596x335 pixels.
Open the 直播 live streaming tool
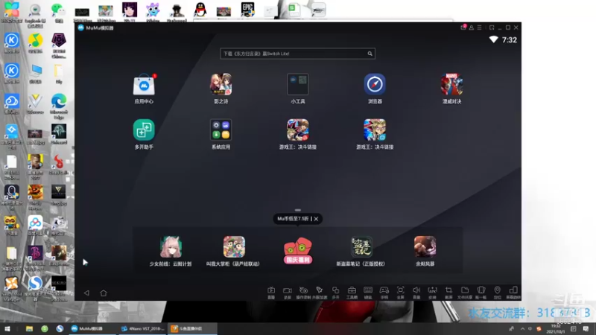click(271, 293)
